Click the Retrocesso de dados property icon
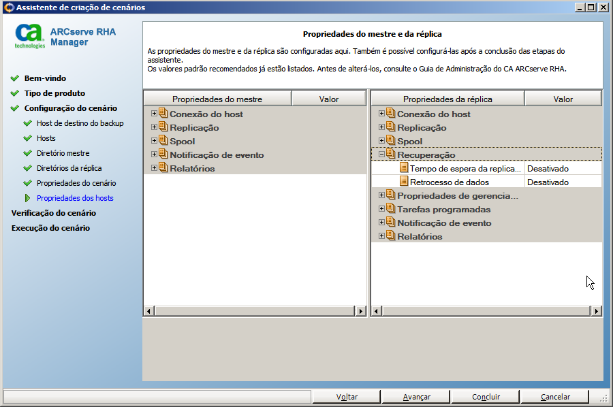This screenshot has width=613, height=407. click(404, 182)
